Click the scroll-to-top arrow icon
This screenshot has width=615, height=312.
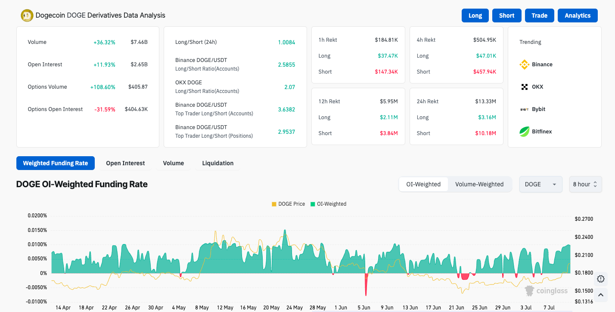coord(601,295)
